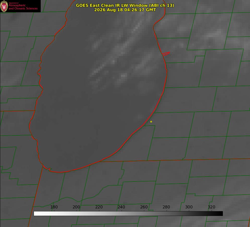Click the 'GOES East Clean IR LW Window (ABI ch 13)' title
Screen dimensions: 250x227
point(125,5)
